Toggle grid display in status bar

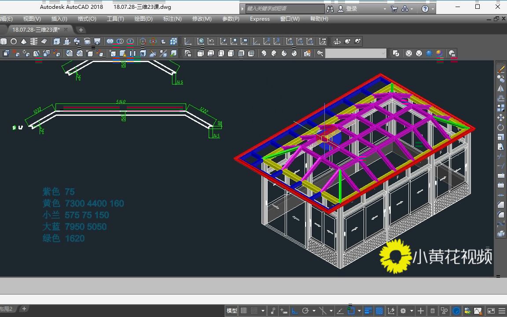(243, 310)
